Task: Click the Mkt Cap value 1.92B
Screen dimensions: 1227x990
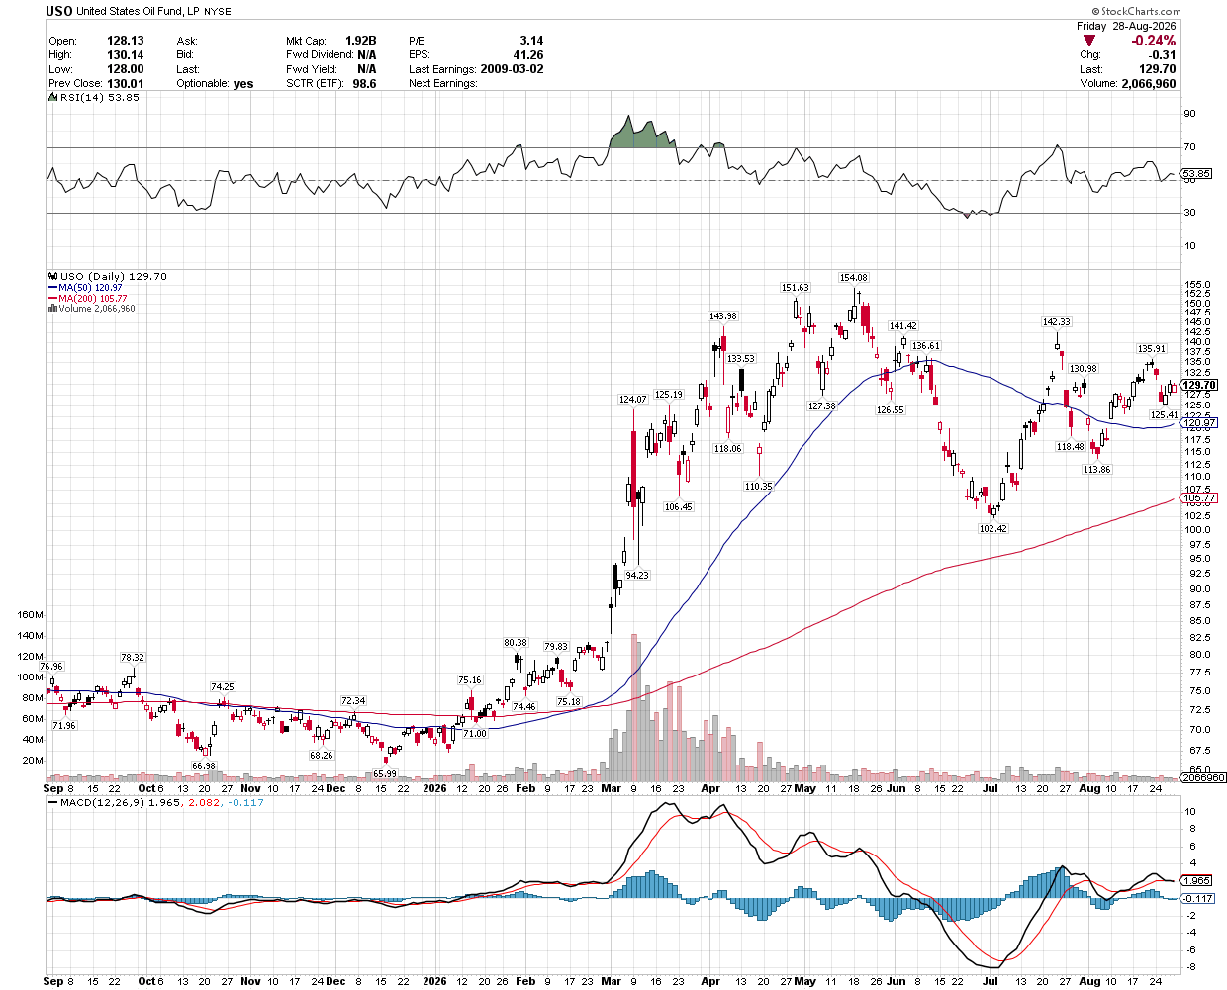Action: click(361, 41)
